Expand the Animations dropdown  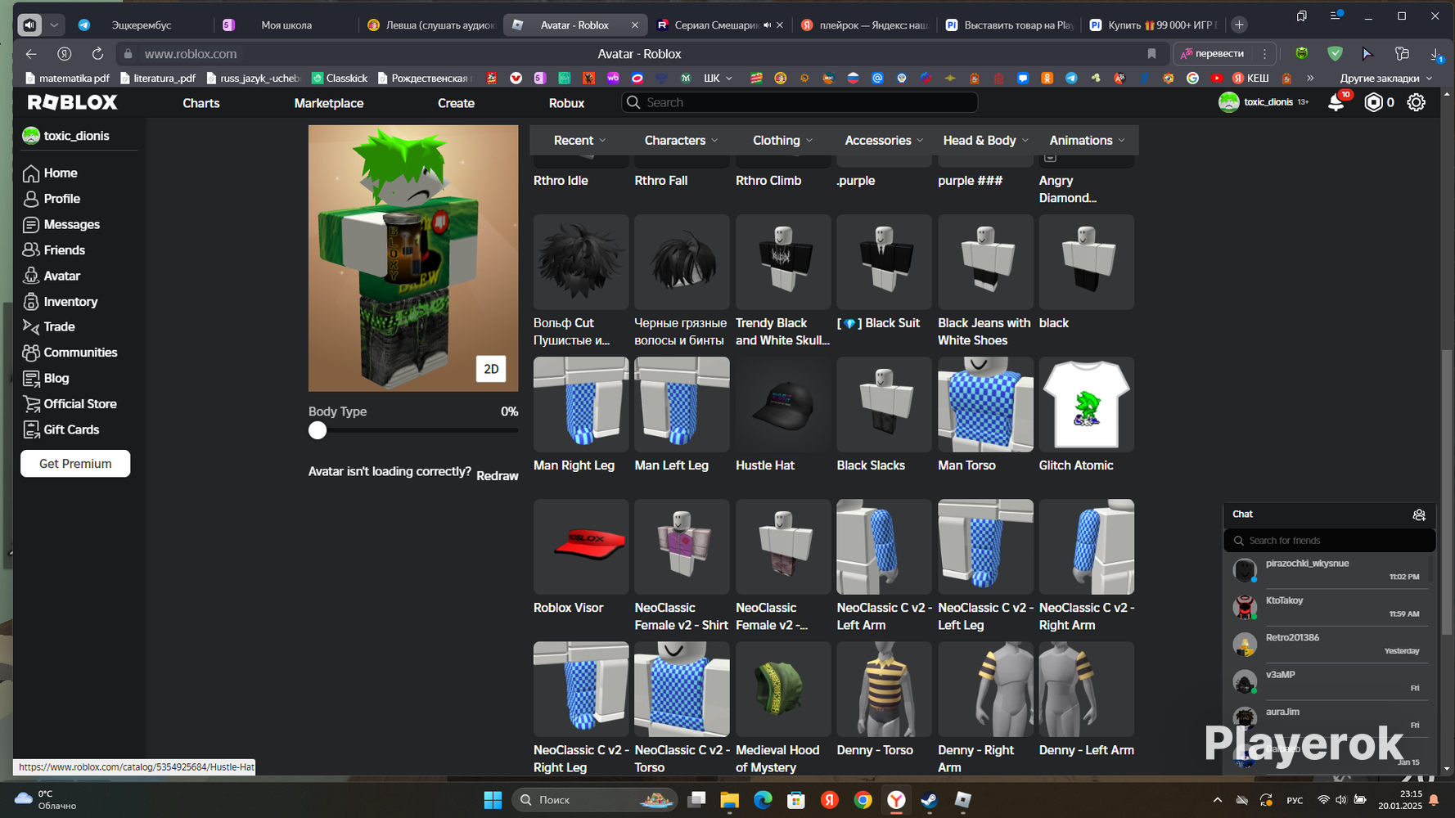pos(1087,141)
